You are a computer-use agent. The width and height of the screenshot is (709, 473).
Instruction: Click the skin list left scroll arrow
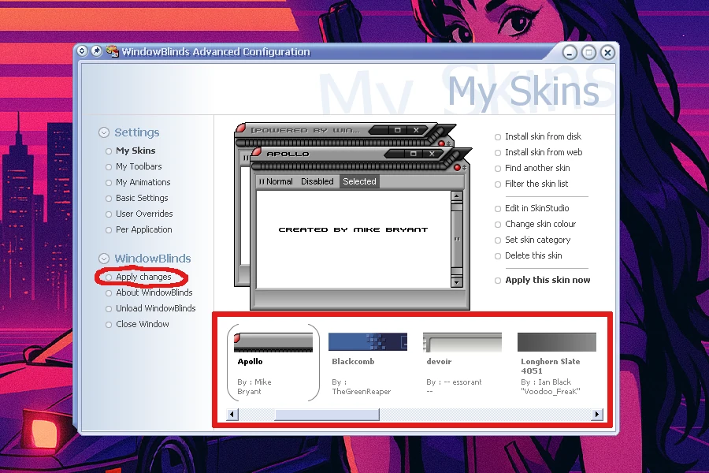(x=232, y=414)
